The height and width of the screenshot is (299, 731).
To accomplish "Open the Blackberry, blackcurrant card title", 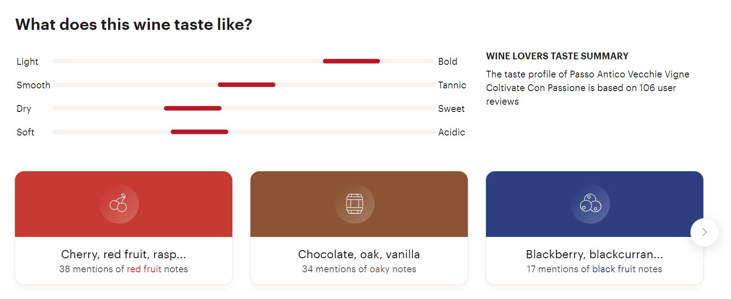I will pyautogui.click(x=595, y=254).
